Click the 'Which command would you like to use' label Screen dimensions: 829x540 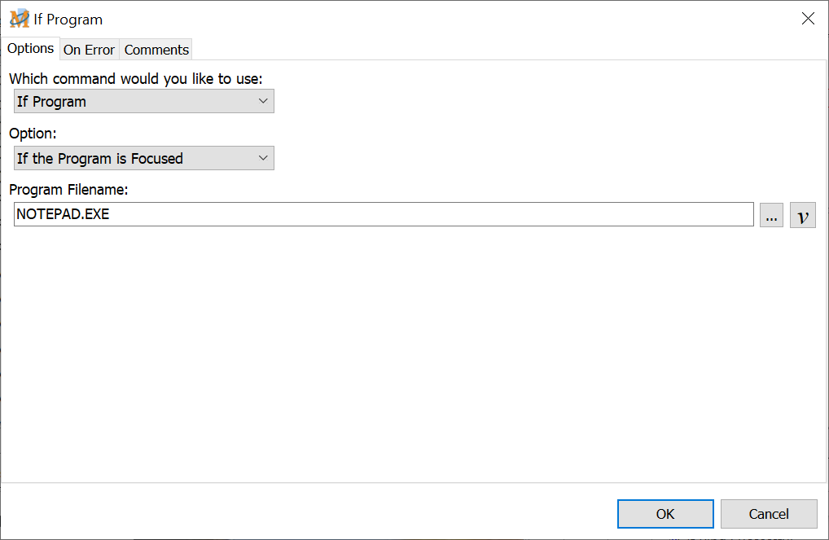pos(135,79)
